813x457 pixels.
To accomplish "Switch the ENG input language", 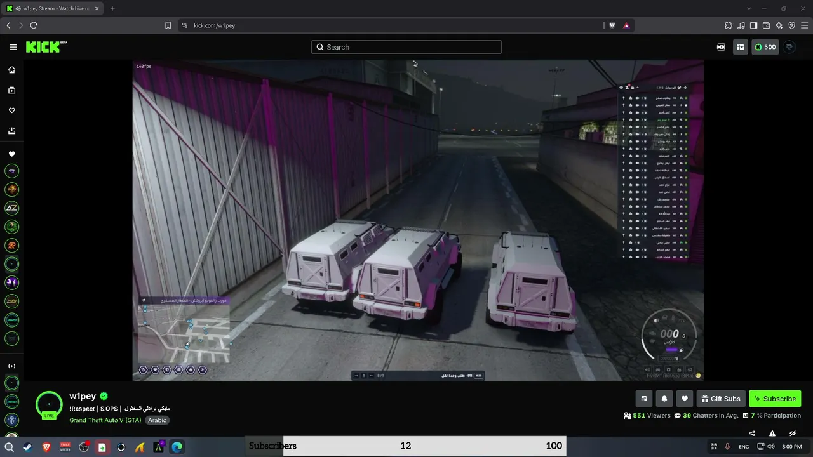I will pyautogui.click(x=744, y=447).
